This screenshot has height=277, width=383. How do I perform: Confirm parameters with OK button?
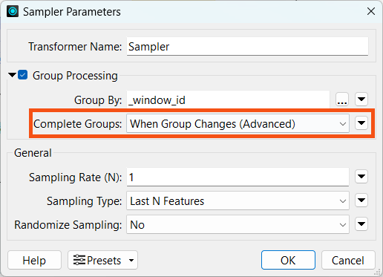288,260
